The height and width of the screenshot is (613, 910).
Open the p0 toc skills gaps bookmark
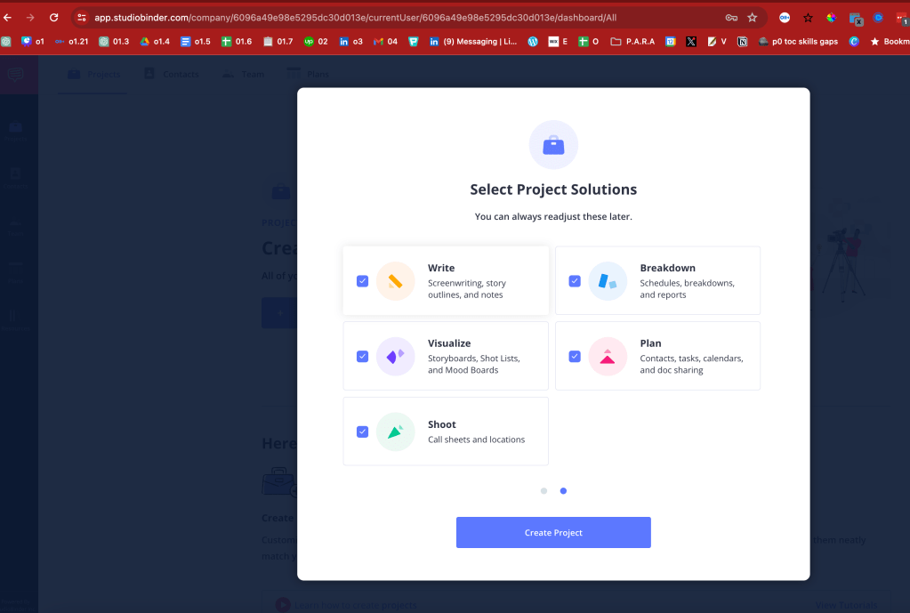(x=798, y=41)
